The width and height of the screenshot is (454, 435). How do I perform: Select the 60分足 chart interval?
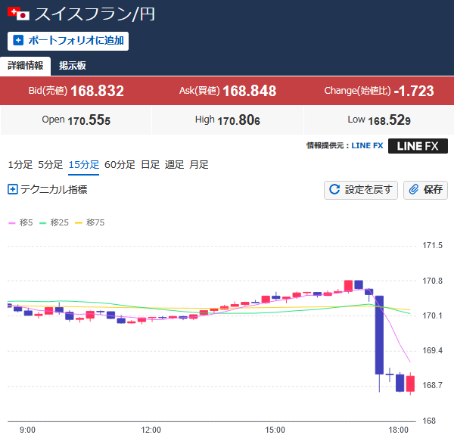[x=120, y=165]
